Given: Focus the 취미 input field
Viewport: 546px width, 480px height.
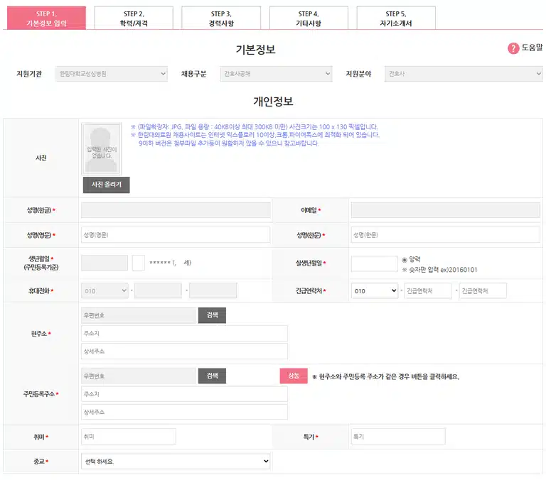Looking at the screenshot, I should click(x=129, y=436).
